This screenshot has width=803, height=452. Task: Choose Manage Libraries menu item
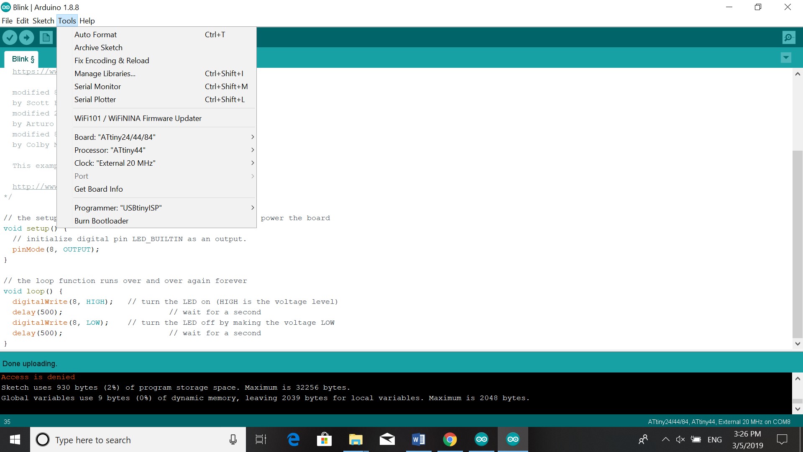click(x=105, y=74)
